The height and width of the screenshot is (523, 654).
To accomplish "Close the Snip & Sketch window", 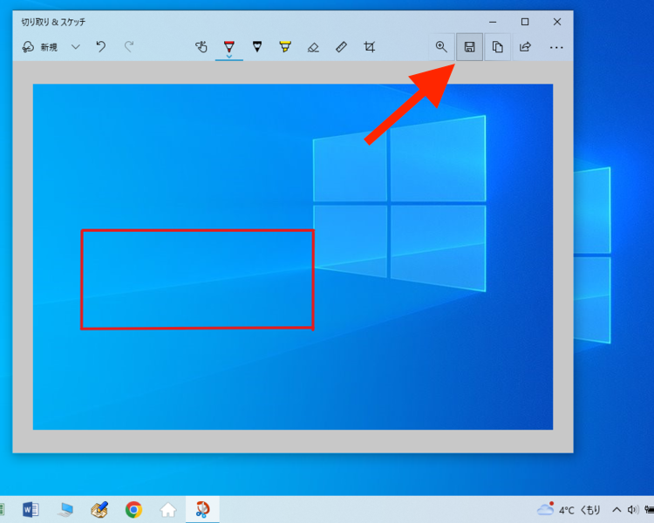I will point(557,22).
